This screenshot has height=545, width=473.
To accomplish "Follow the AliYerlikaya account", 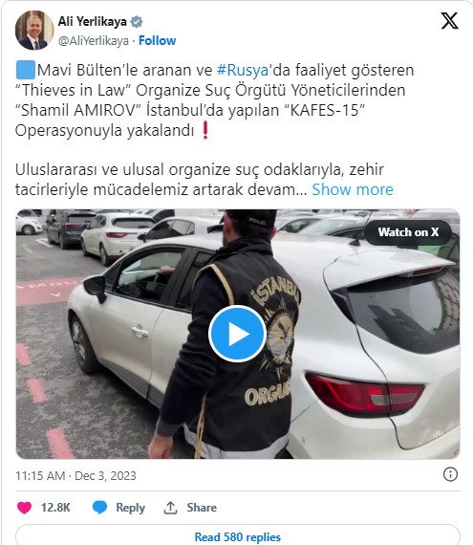I will pyautogui.click(x=157, y=41).
